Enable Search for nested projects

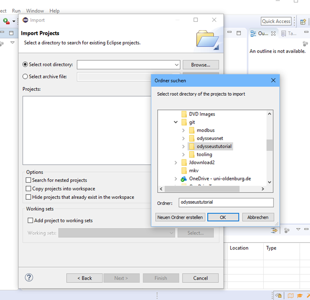pyautogui.click(x=28, y=180)
